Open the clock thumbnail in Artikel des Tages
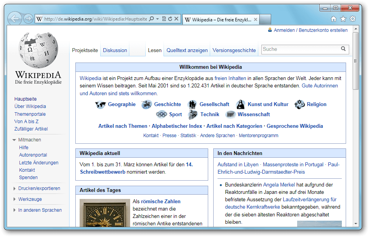 click(x=105, y=213)
